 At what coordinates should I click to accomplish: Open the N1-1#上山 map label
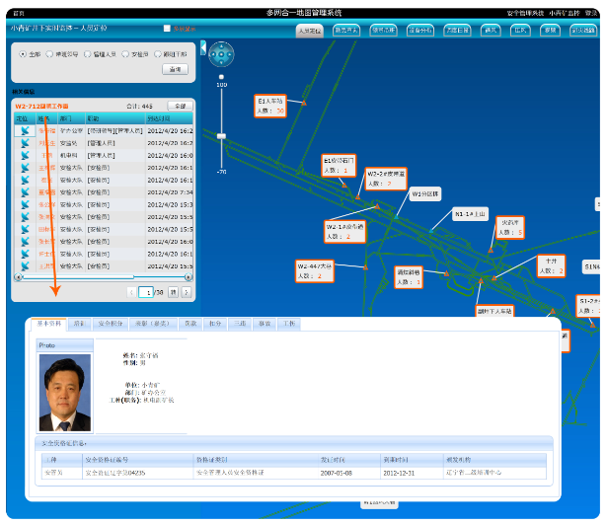coord(470,214)
